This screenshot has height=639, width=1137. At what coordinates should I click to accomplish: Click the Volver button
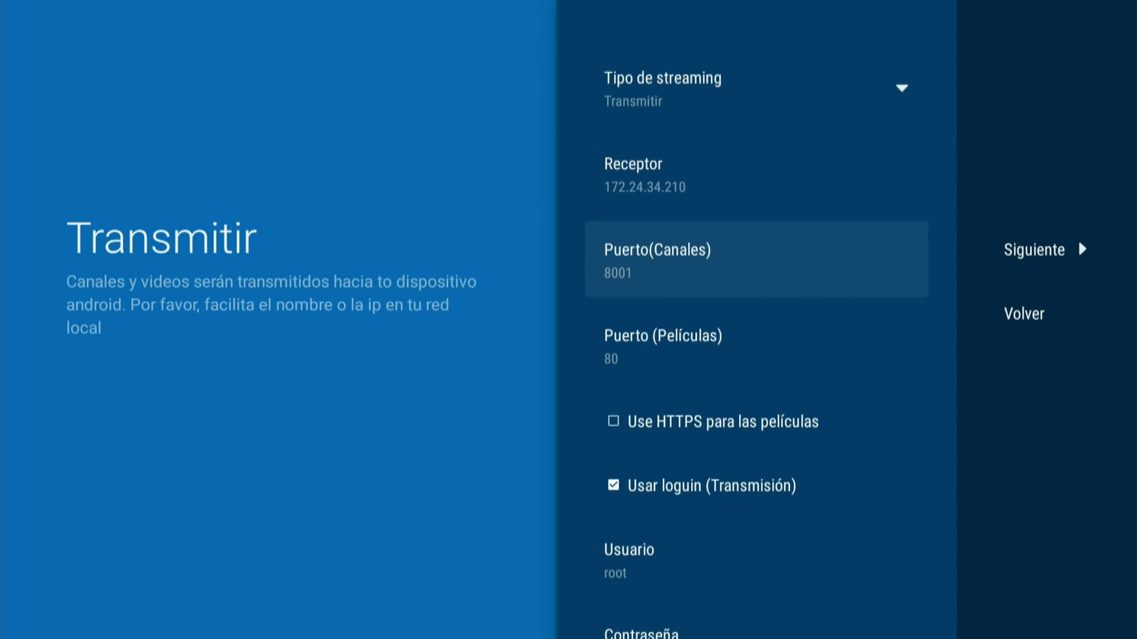point(1024,314)
